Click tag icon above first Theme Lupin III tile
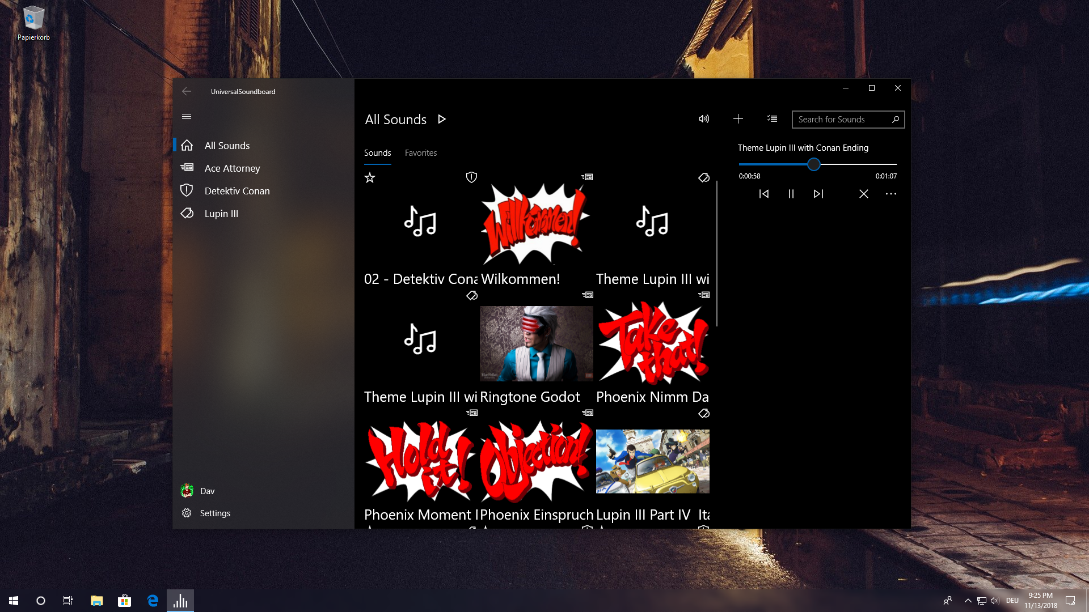The width and height of the screenshot is (1089, 612). [704, 178]
